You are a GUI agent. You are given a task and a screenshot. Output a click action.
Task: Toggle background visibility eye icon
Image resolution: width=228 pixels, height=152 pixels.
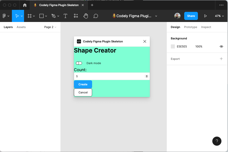[x=221, y=46]
